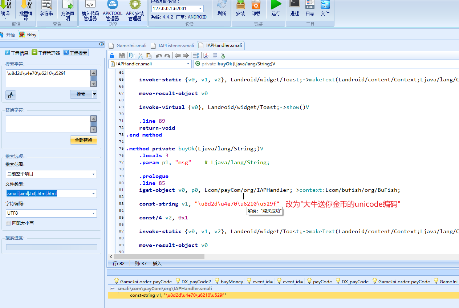
Task: Click the paste clipboard icon
Action: (x=149, y=56)
